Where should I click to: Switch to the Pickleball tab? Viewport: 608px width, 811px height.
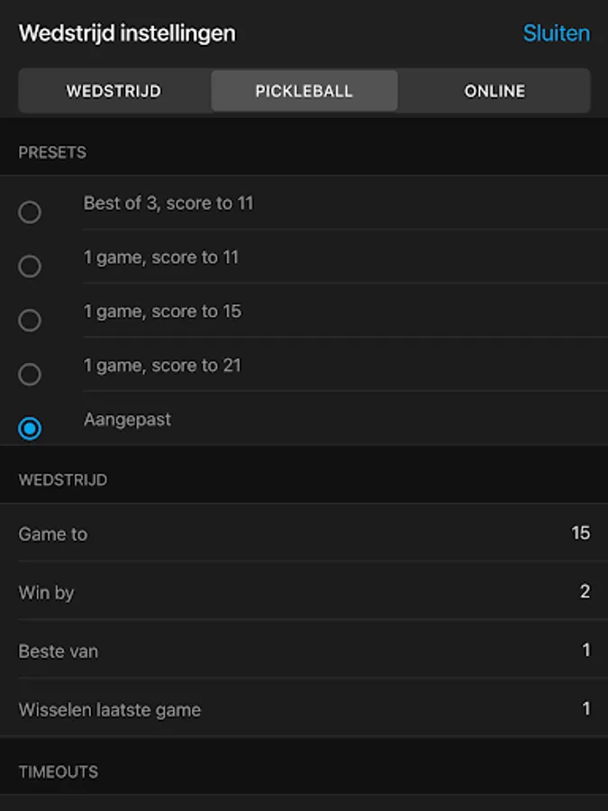pos(304,91)
